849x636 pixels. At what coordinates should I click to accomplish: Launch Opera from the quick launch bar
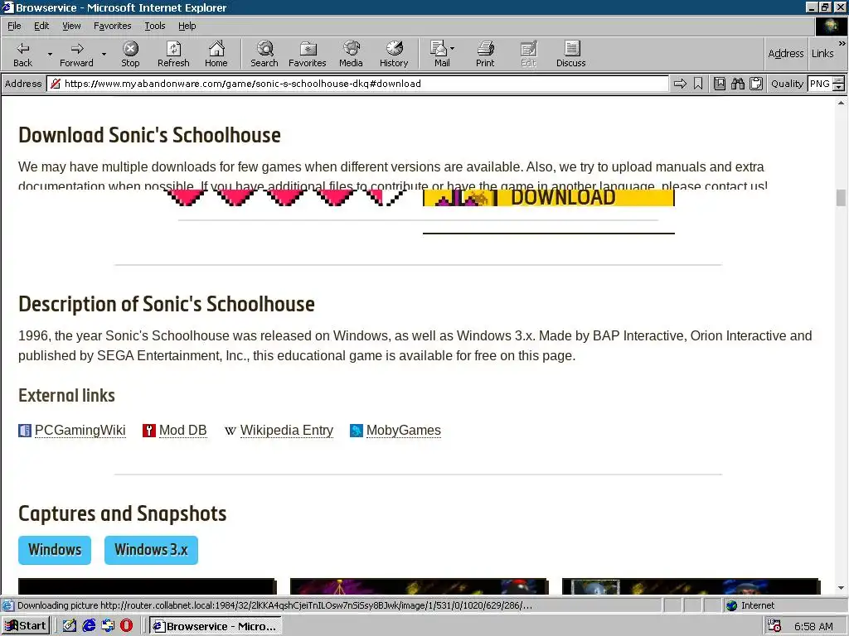coord(126,626)
